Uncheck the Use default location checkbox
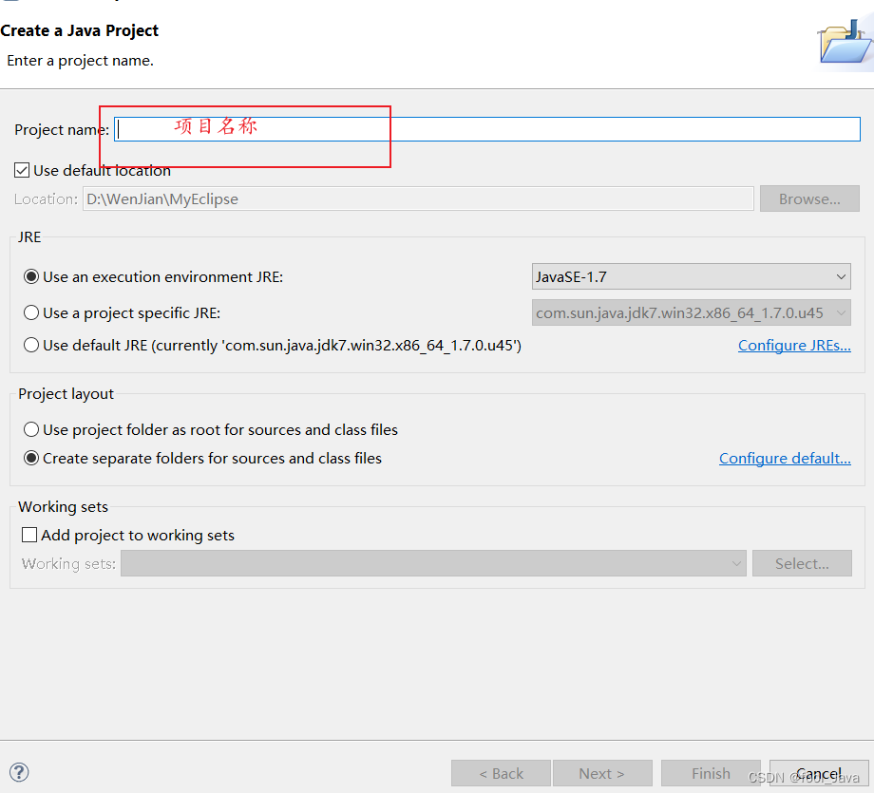874x793 pixels. click(x=22, y=170)
